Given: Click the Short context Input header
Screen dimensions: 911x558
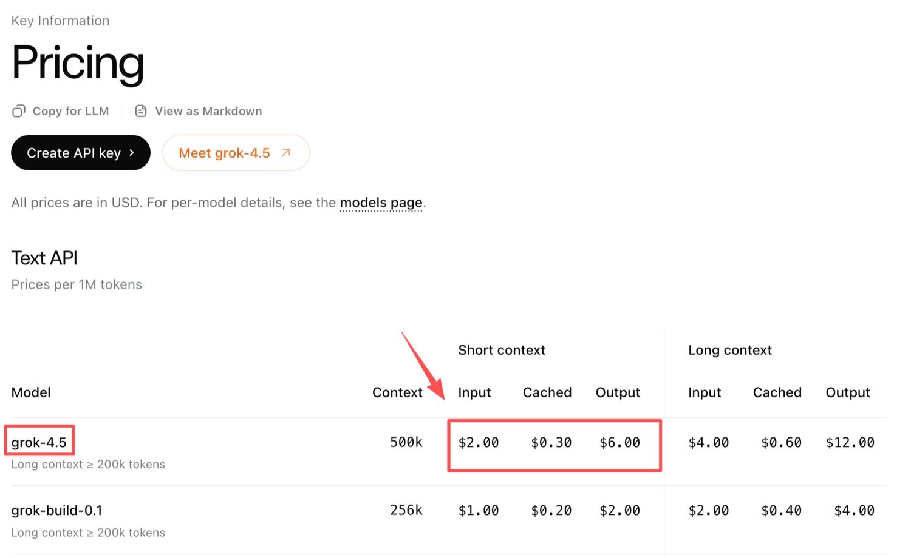Looking at the screenshot, I should pyautogui.click(x=474, y=392).
